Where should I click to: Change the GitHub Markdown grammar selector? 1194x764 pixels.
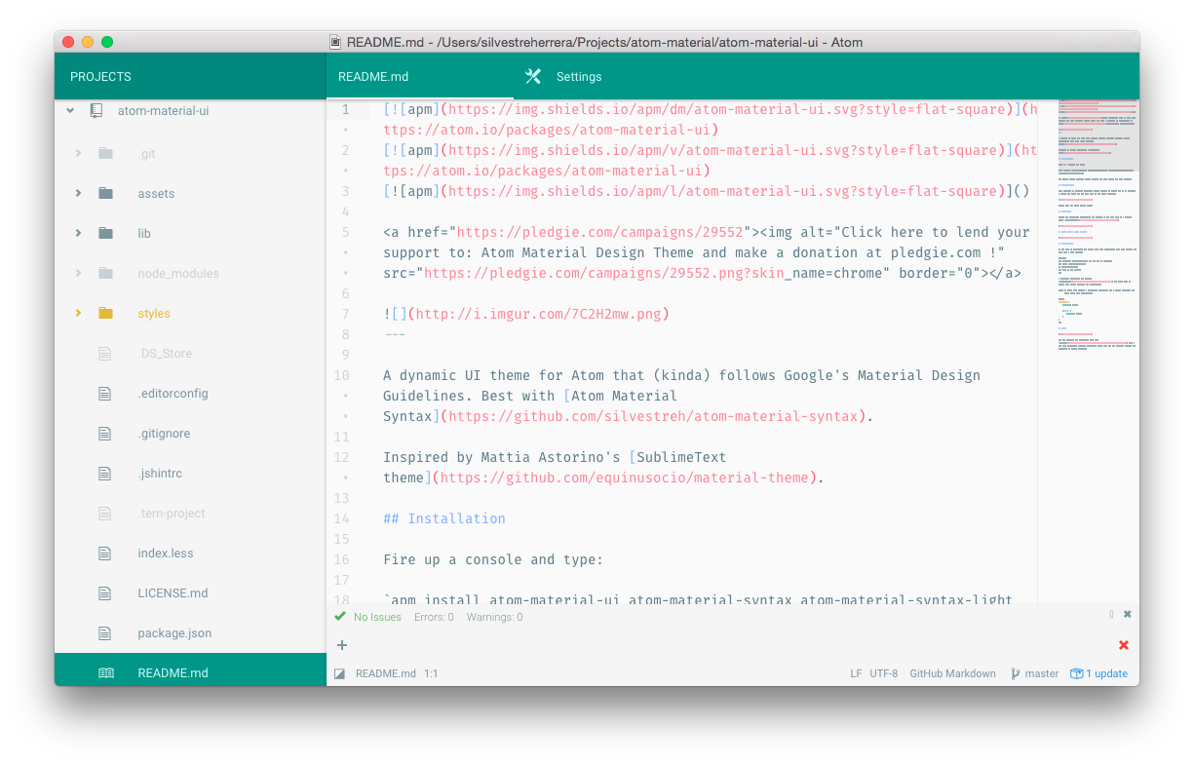pyautogui.click(x=952, y=673)
